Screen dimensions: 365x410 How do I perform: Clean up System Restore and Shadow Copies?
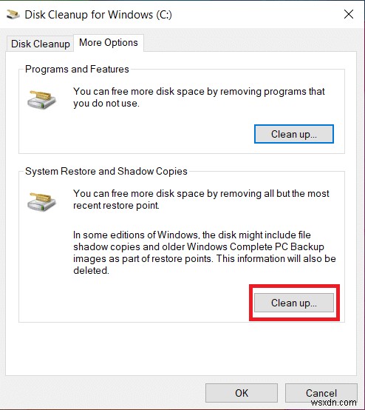(294, 303)
